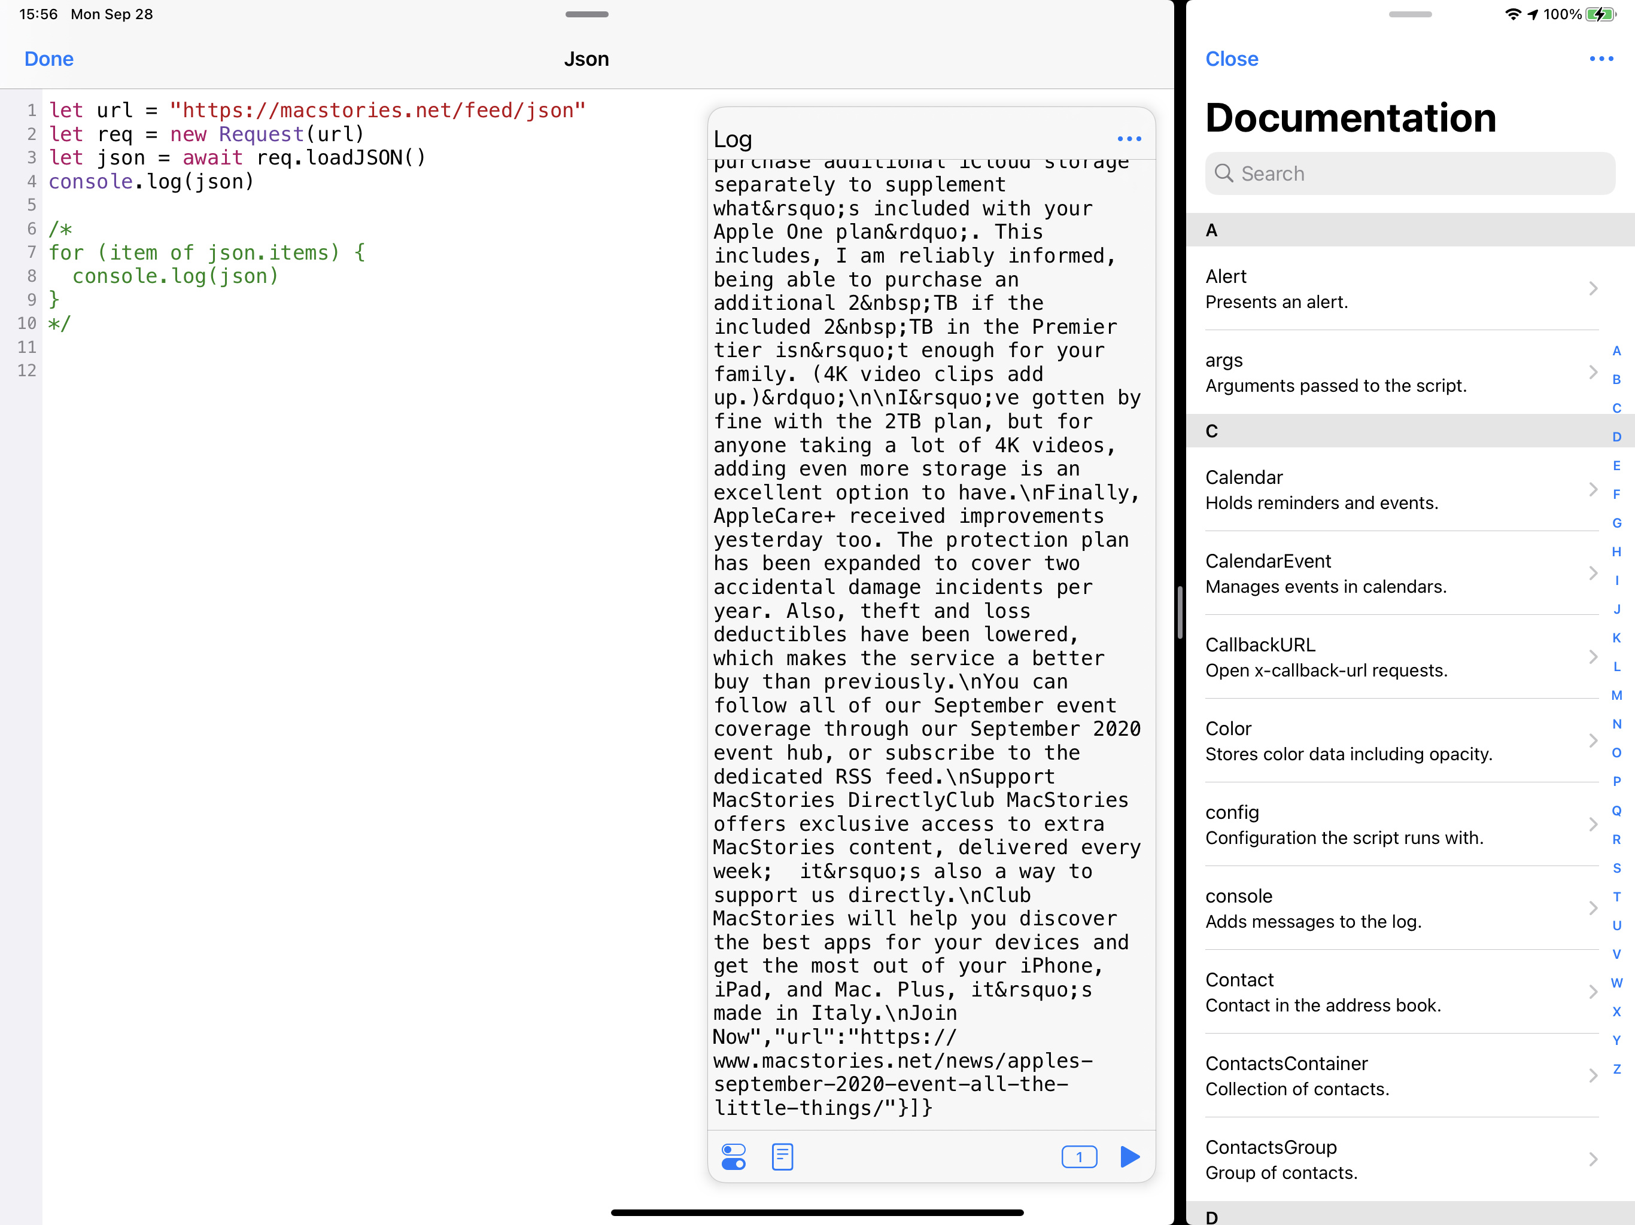The image size is (1635, 1225).
Task: Jump to index letter W
Action: pos(1616,983)
